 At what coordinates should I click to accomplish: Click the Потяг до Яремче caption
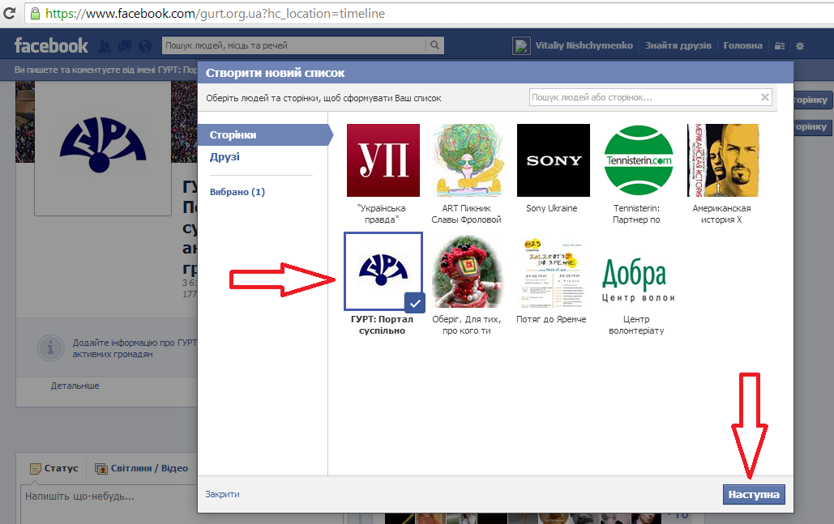point(551,319)
